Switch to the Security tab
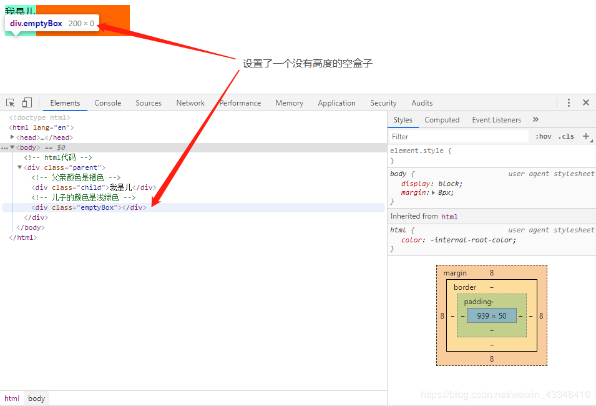596x406 pixels. (x=383, y=102)
